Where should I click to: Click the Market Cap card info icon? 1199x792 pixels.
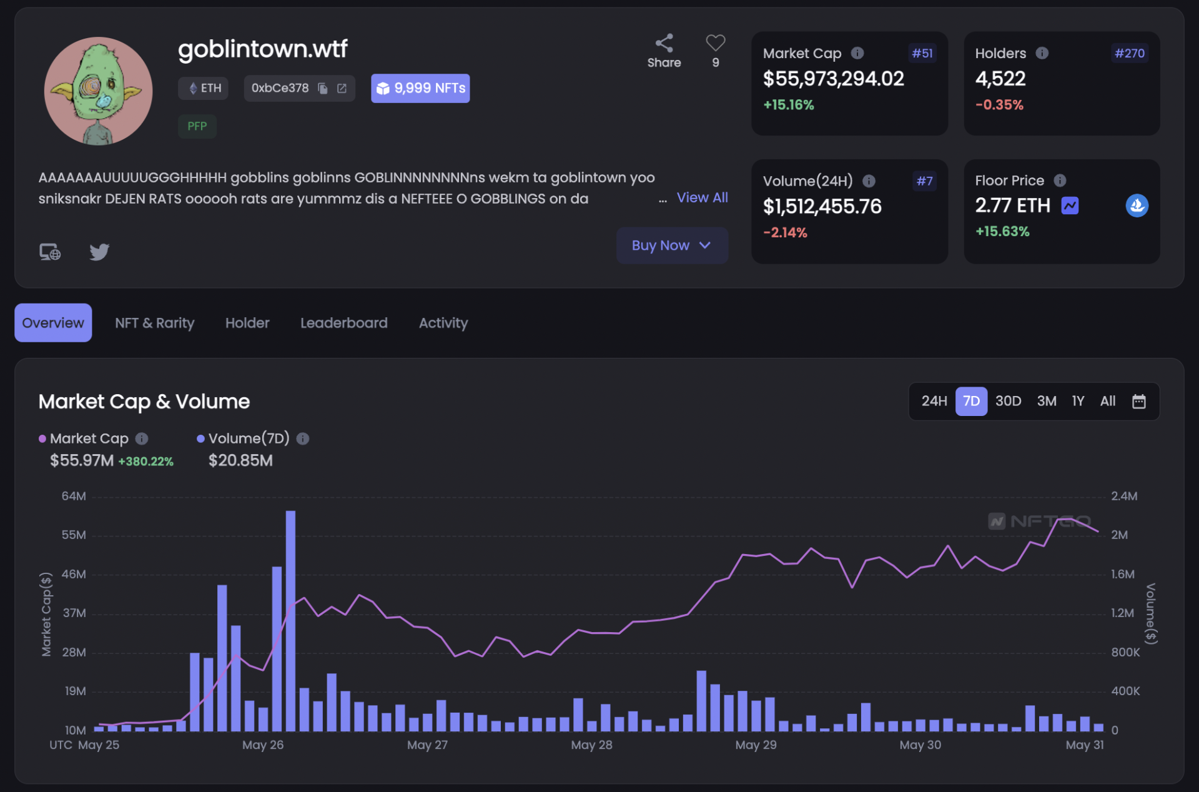tap(857, 54)
